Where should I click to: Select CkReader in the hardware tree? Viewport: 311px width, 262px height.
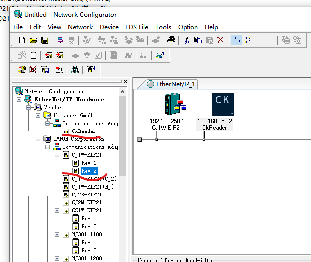[84, 131]
